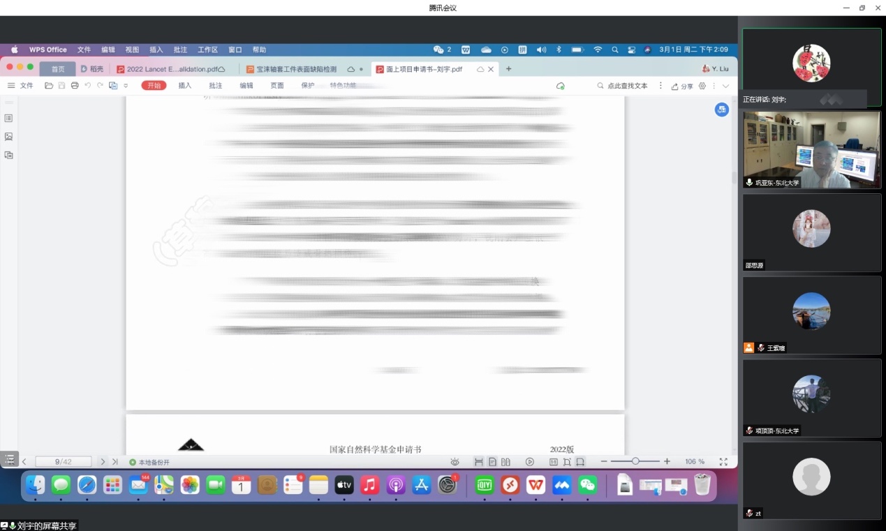Open the 批注 ribbon tab
Screen dimensions: 886x531
click(x=215, y=86)
